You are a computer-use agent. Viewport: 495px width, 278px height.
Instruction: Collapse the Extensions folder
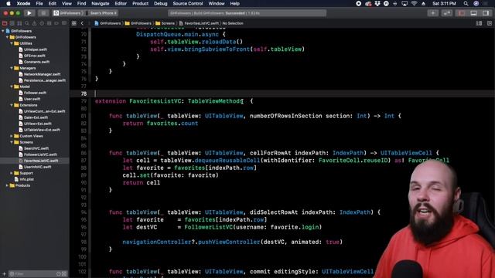(12, 105)
